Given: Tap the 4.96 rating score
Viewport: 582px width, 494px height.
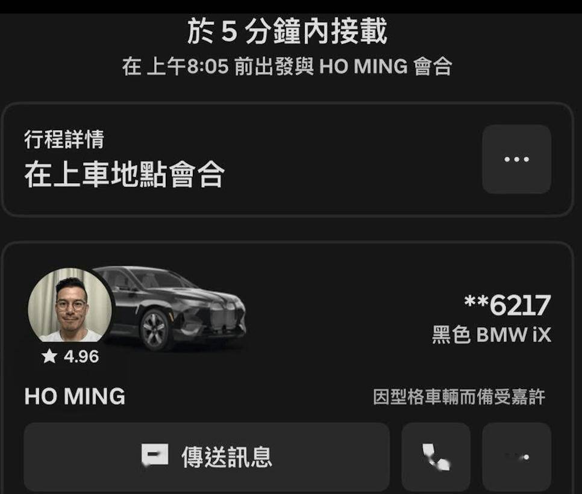Looking at the screenshot, I should point(81,357).
